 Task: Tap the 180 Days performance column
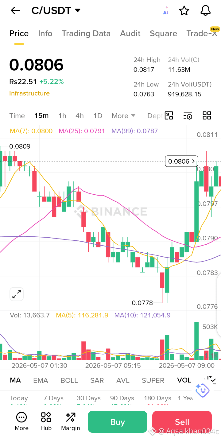point(157,398)
